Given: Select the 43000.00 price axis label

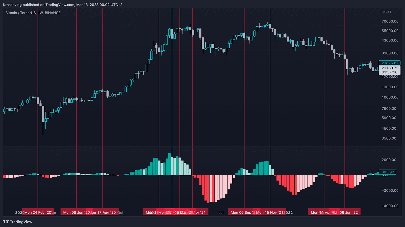Looking at the screenshot, I should tap(390, 40).
